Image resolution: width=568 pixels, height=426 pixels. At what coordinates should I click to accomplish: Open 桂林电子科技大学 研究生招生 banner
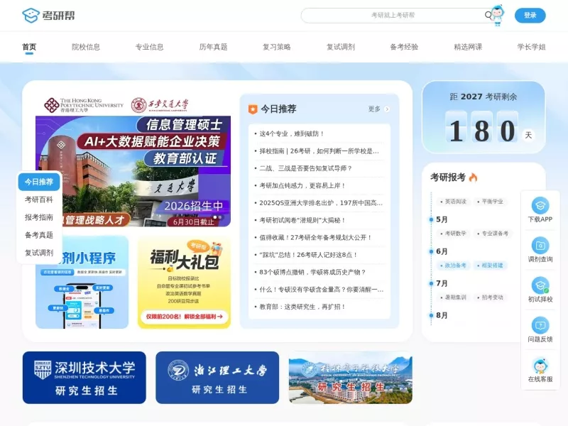point(351,378)
